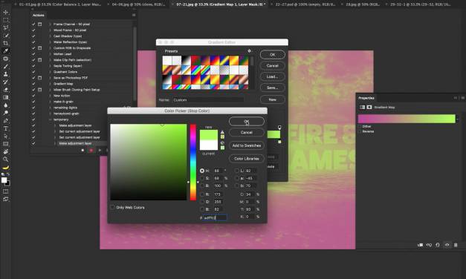Open Color Libraries from Color Picker
Viewport: 466px width, 279px height.
[x=246, y=159]
